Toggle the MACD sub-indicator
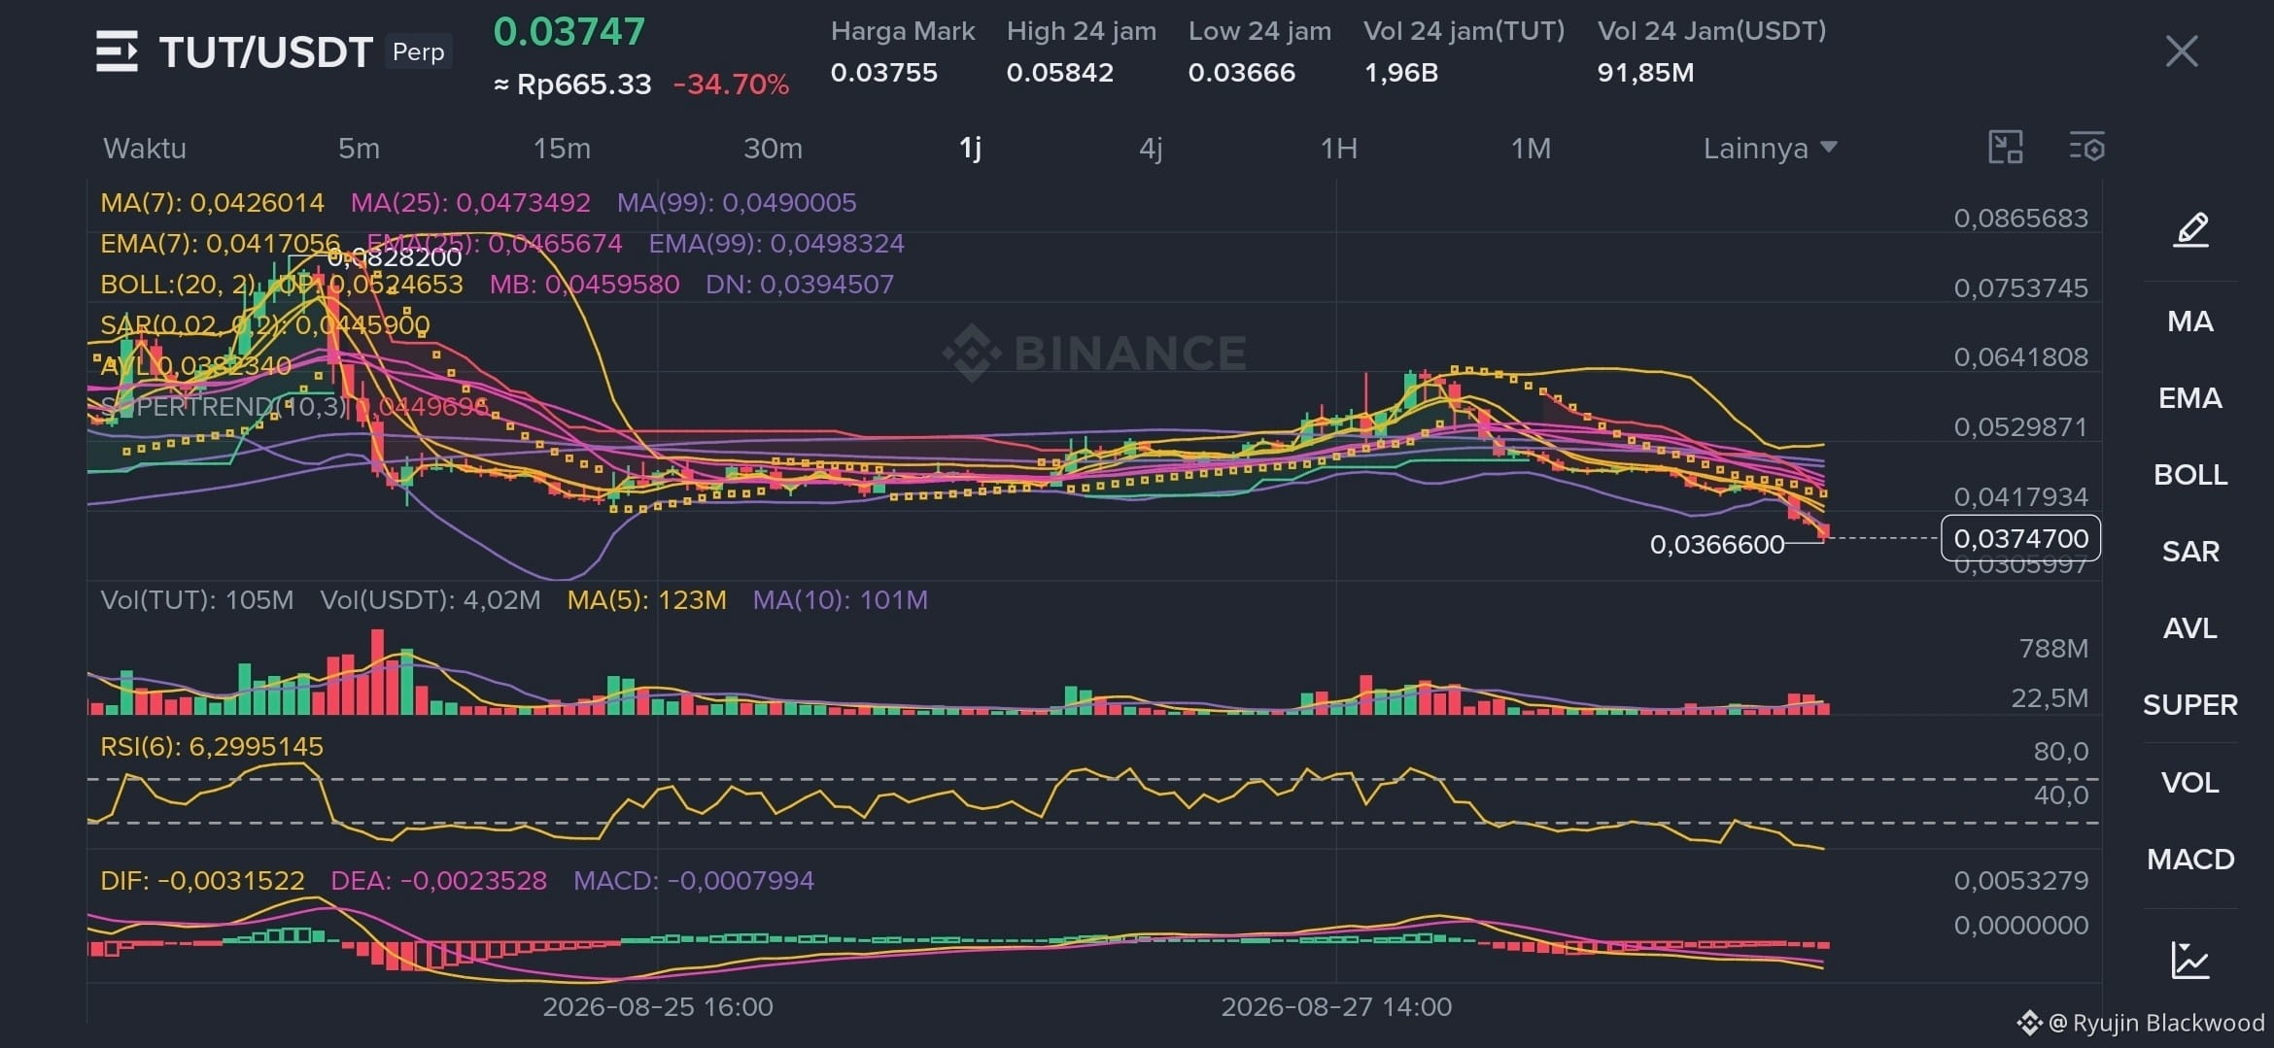The width and height of the screenshot is (2274, 1048). (x=2190, y=860)
